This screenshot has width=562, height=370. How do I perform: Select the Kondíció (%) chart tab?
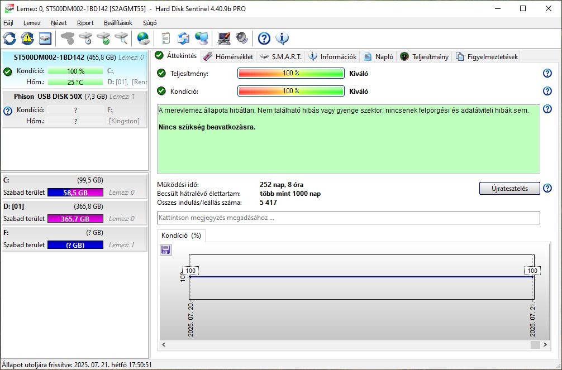pyautogui.click(x=181, y=236)
